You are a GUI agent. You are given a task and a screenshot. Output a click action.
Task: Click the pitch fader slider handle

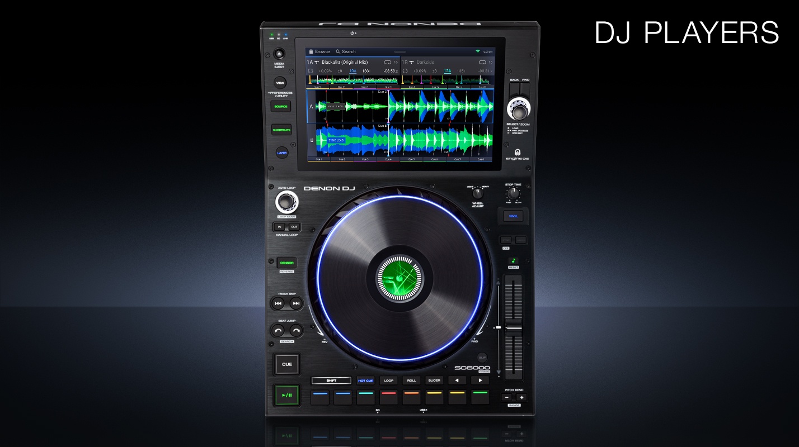[513, 328]
